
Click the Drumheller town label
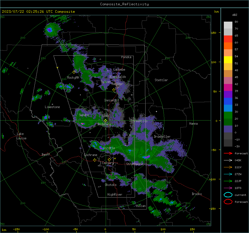pyautogui.click(x=162, y=137)
